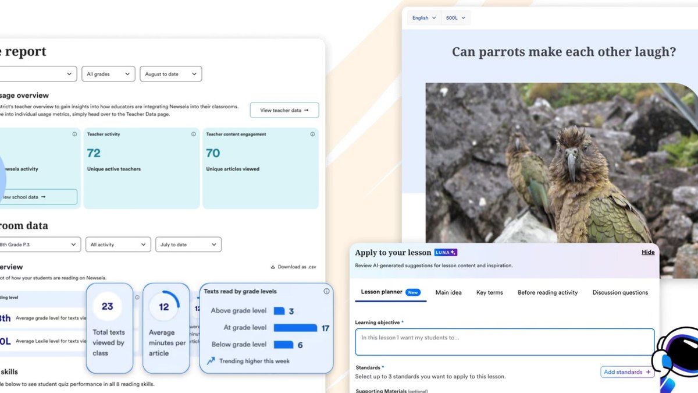Click info icon beside Total texts viewed card
The height and width of the screenshot is (393, 698).
coord(137,298)
